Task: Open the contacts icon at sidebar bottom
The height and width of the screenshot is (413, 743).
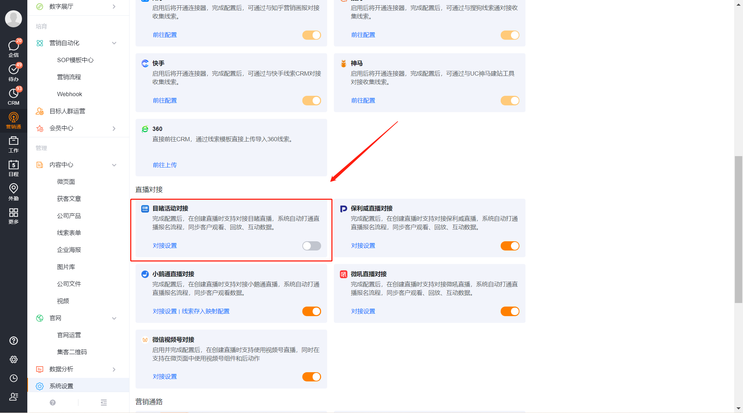Action: point(13,397)
